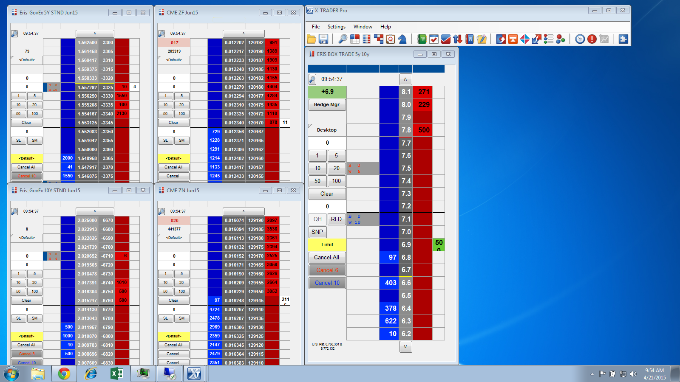Open the folder with pencil icon

(x=482, y=39)
